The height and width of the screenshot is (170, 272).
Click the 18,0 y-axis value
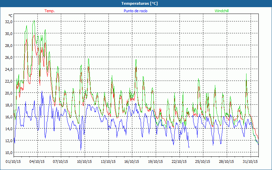coord(9,105)
